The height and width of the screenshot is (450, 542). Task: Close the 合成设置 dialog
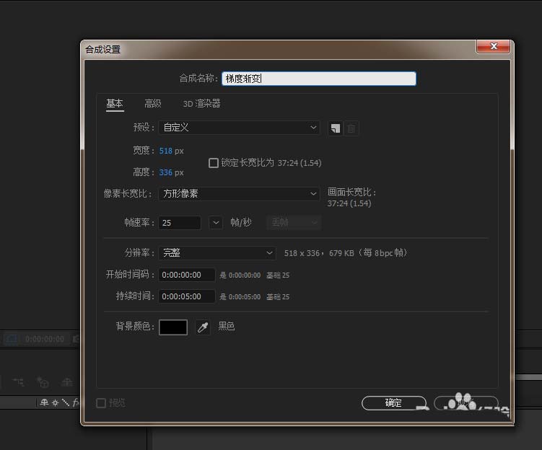(493, 46)
